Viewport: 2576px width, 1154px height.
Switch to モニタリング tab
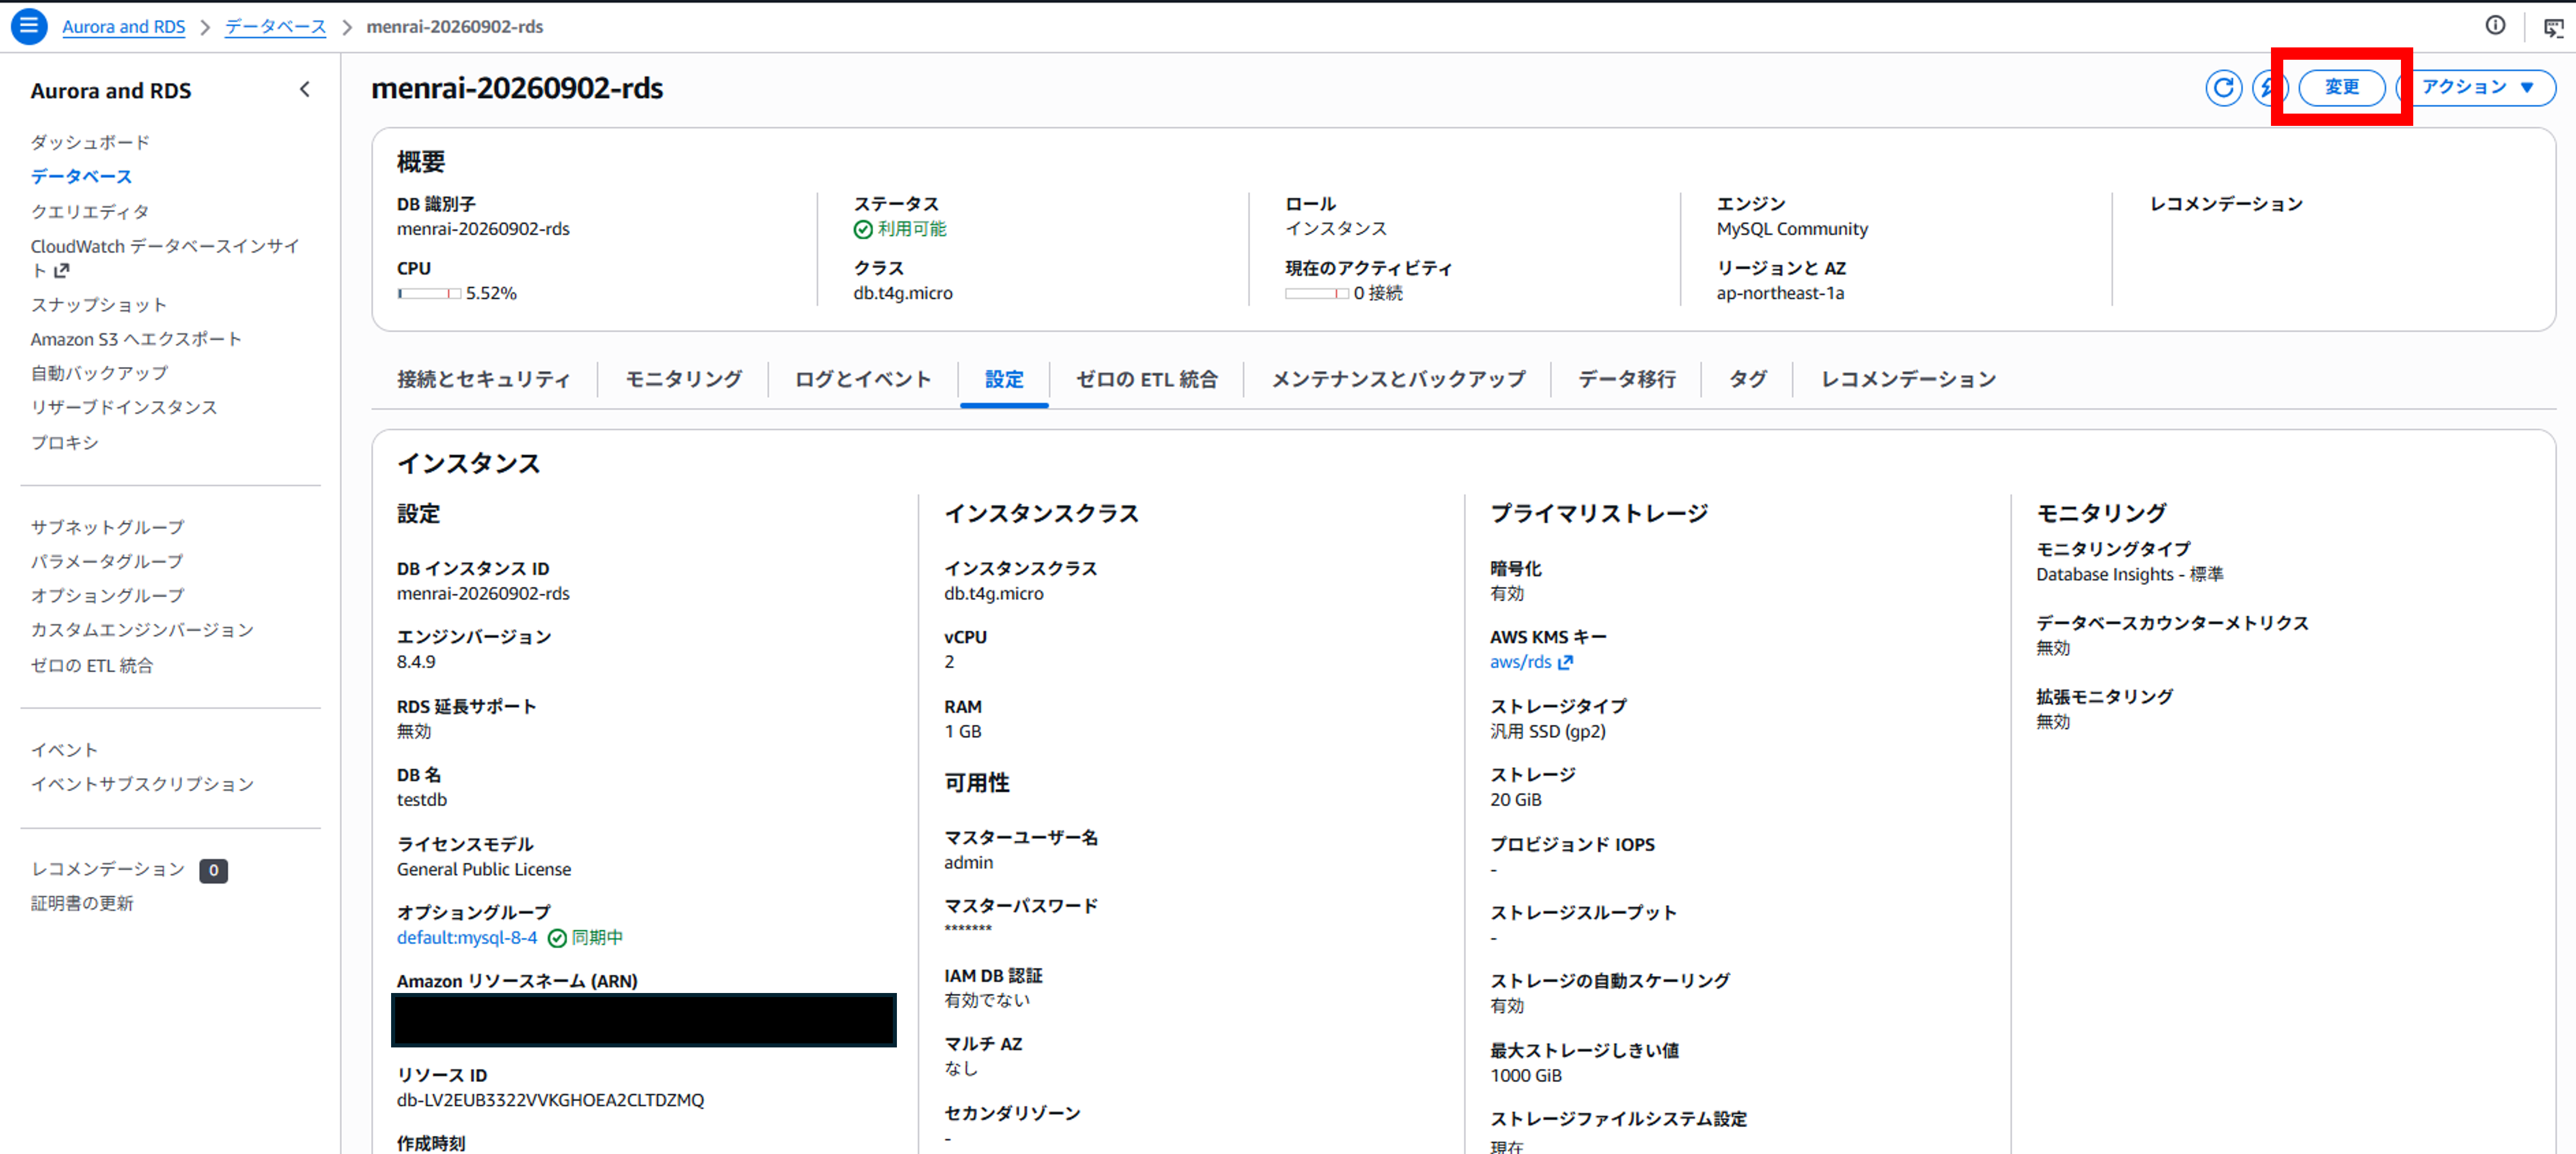coord(684,379)
